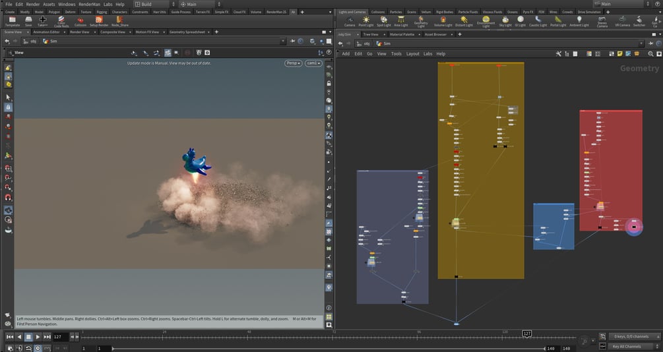The width and height of the screenshot is (663, 352).
Task: Open the Persp viewport dropdown
Action: [293, 63]
